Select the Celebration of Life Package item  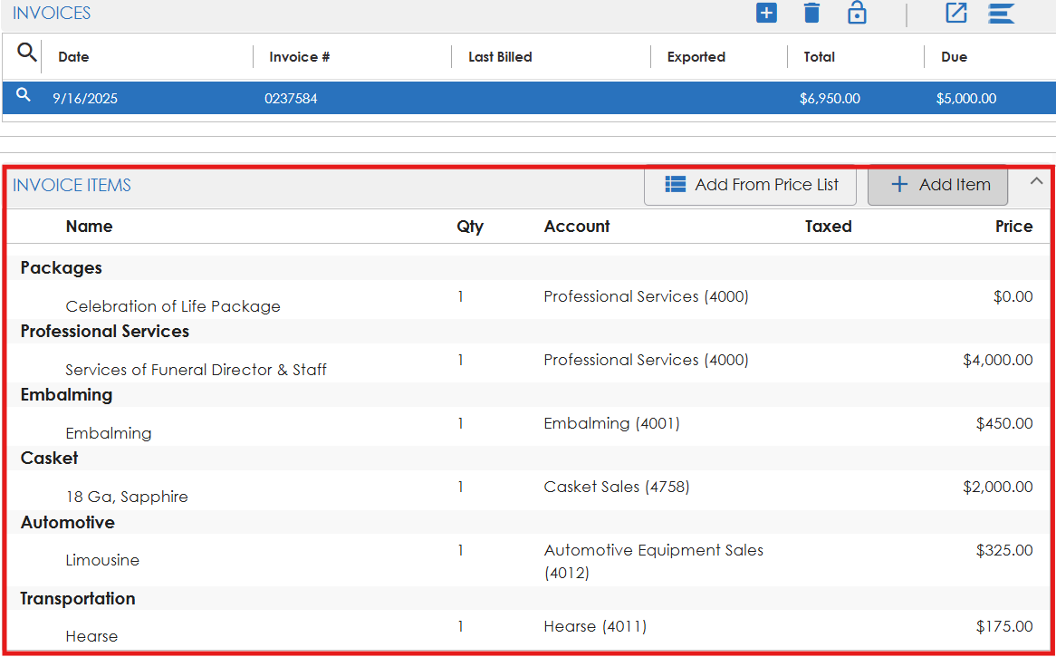click(173, 306)
